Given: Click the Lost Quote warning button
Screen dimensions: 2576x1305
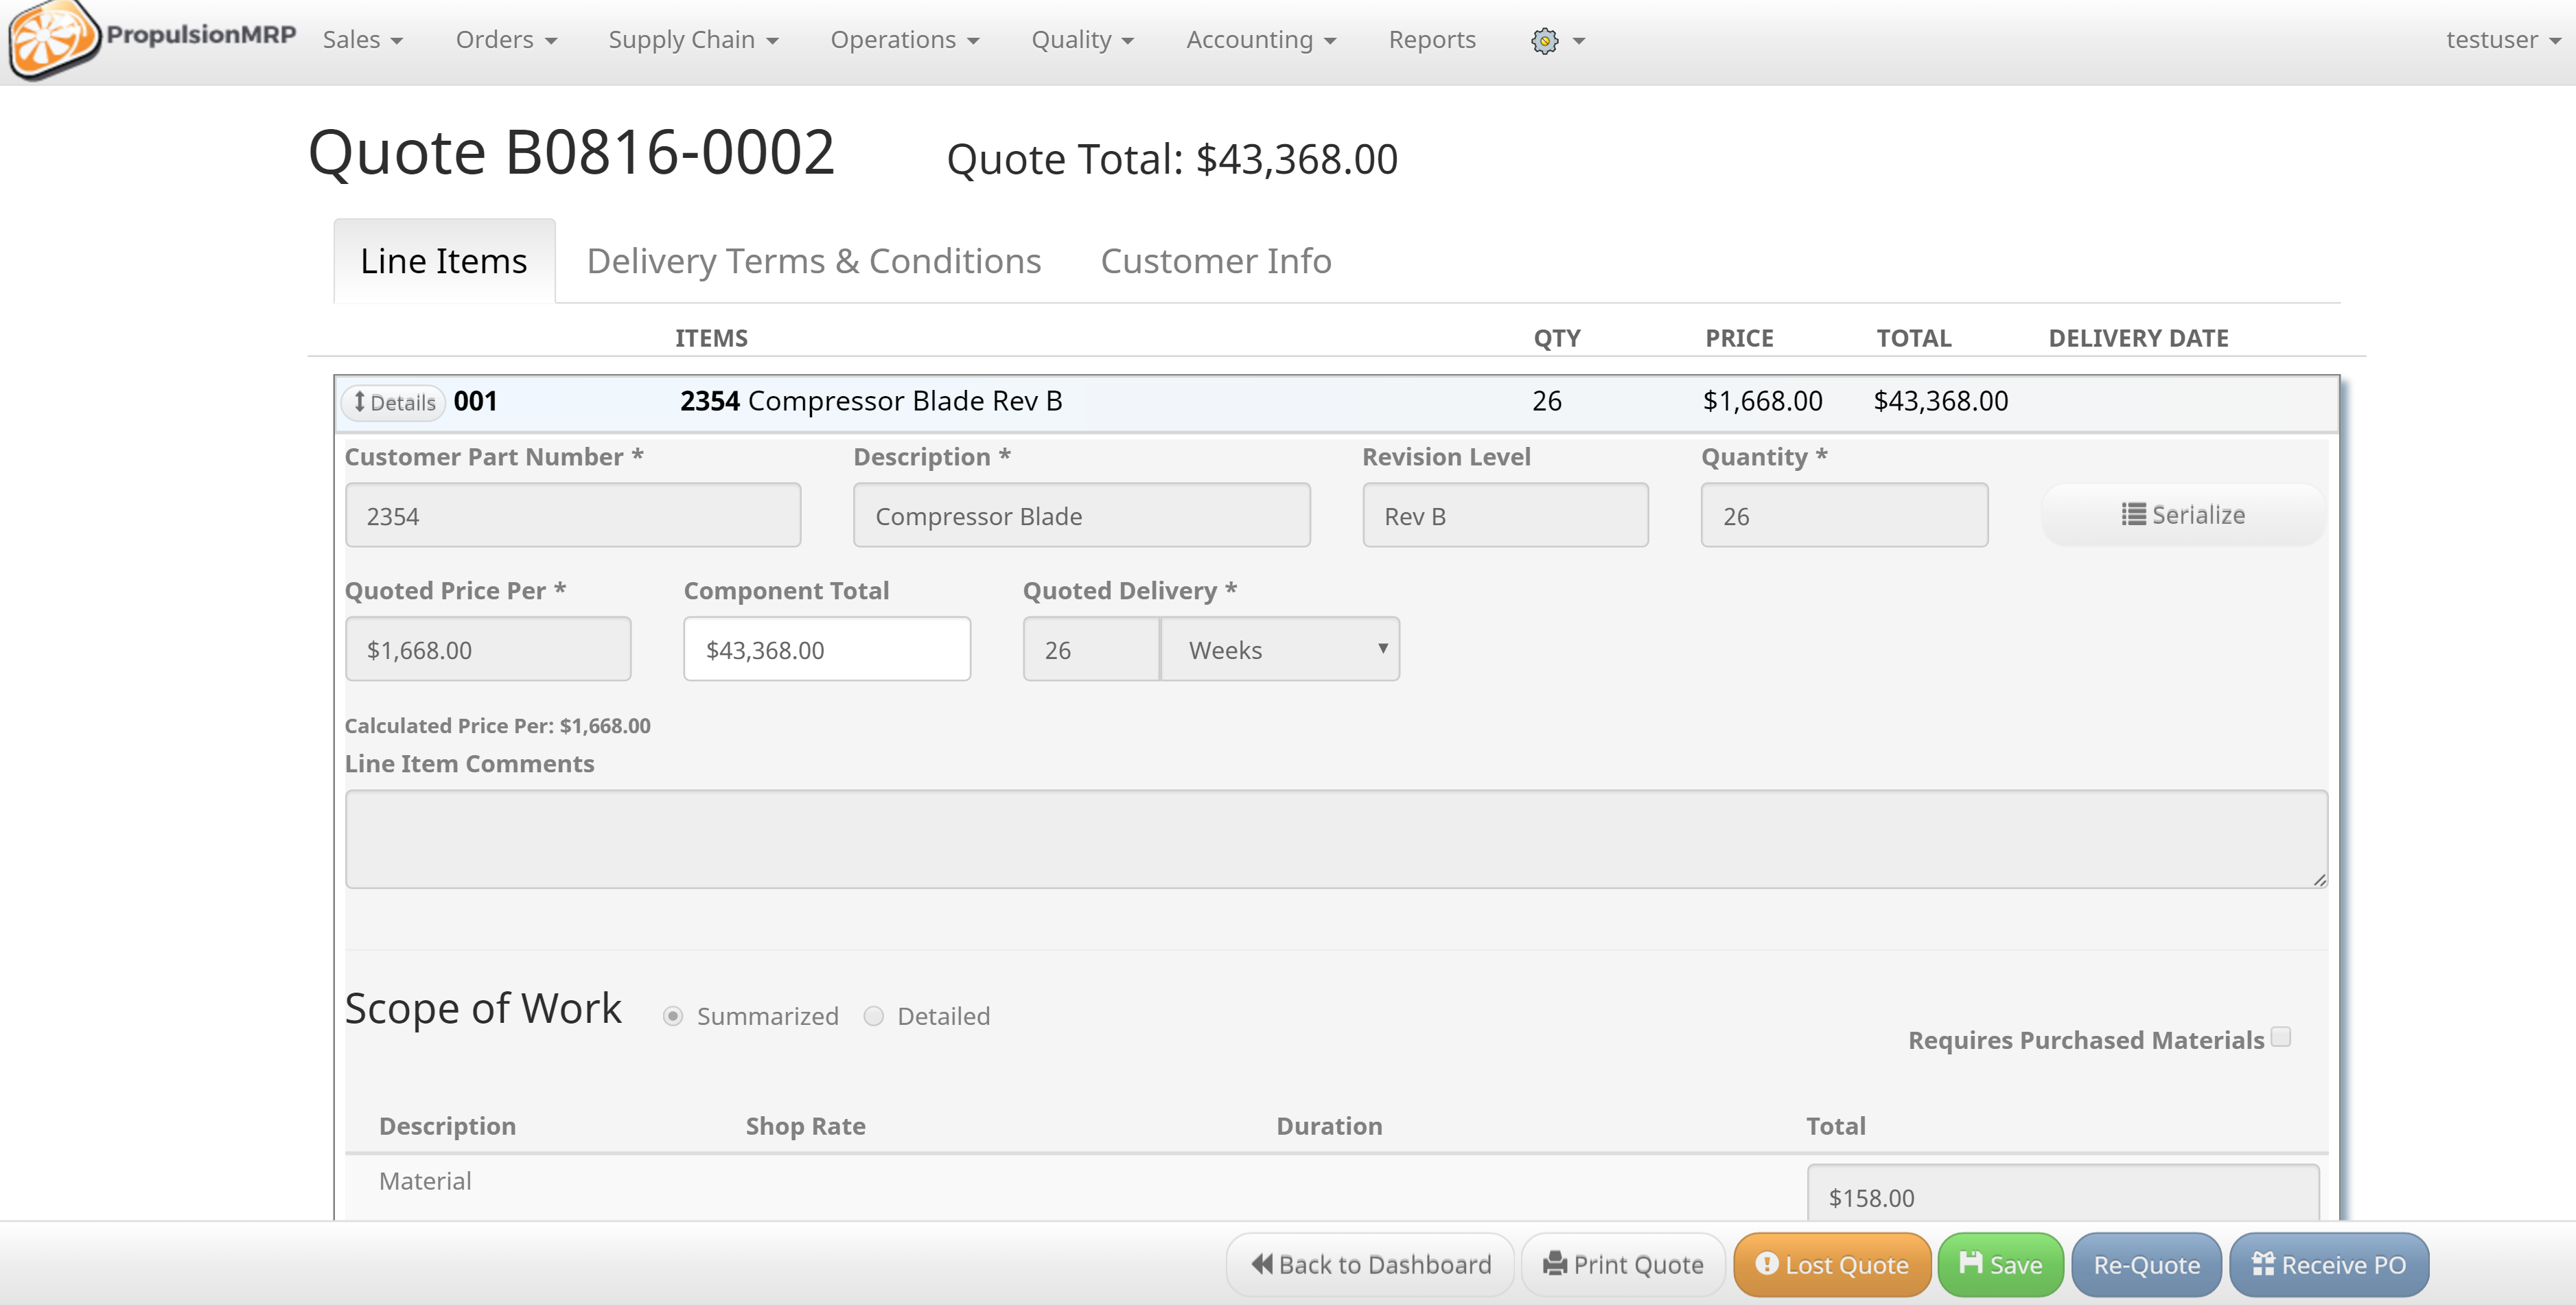Looking at the screenshot, I should coord(1831,1264).
